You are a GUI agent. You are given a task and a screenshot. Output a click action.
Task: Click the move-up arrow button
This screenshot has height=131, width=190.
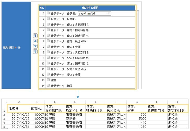click(x=35, y=41)
